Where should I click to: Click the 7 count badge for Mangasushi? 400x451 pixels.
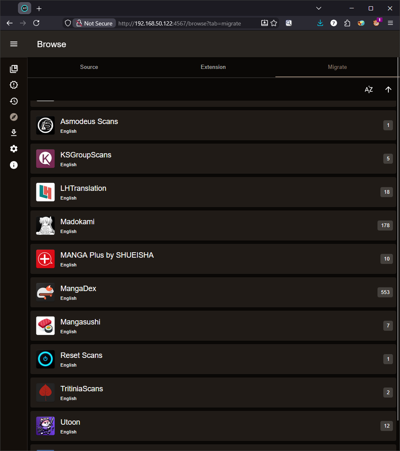tap(388, 326)
